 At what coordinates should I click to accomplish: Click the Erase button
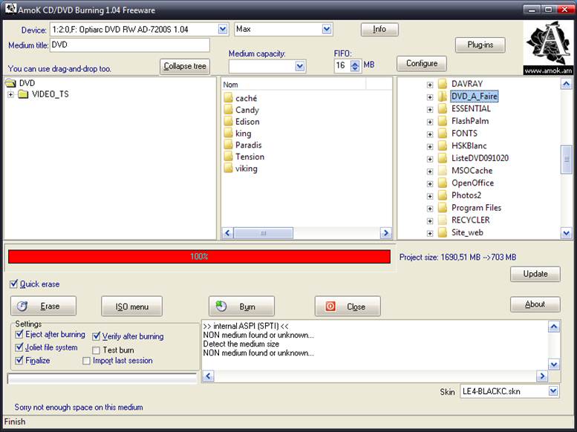tap(43, 306)
